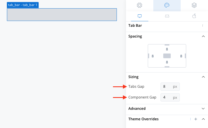
Task: Open Tab Bar options kebab menu
Action: point(202,26)
